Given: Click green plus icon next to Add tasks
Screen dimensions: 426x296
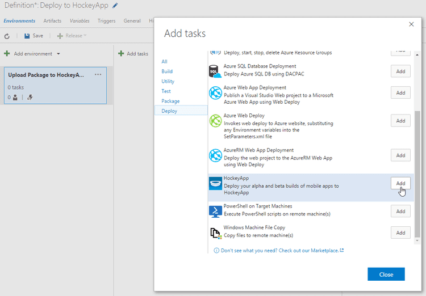Looking at the screenshot, I should click(x=121, y=53).
